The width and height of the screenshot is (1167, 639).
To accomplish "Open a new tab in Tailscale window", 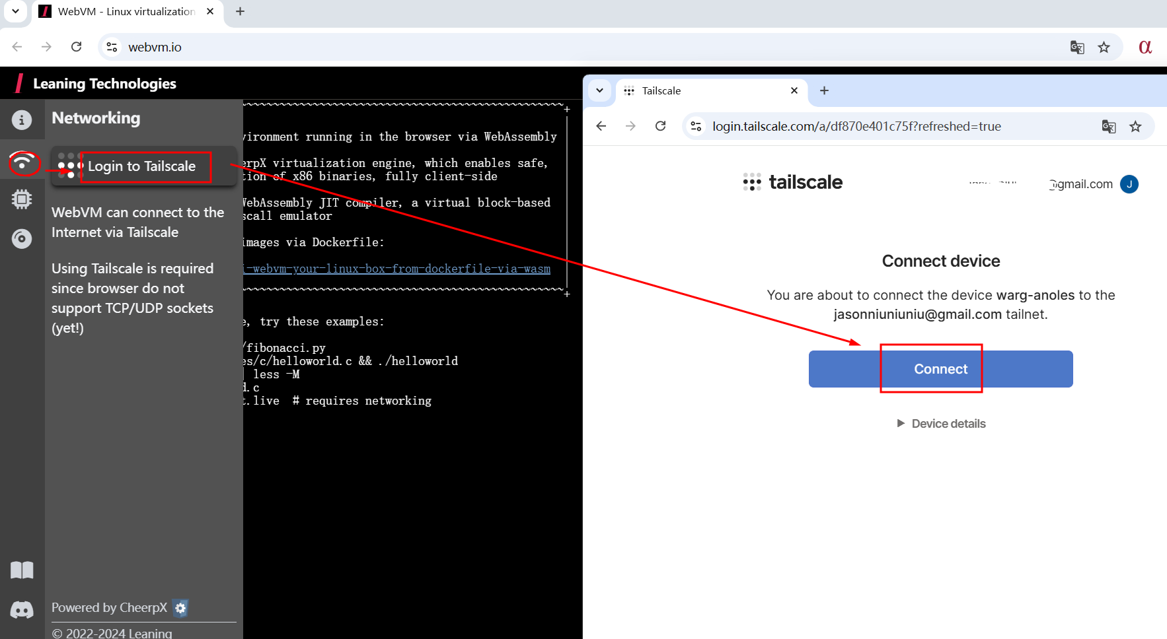I will pos(824,90).
